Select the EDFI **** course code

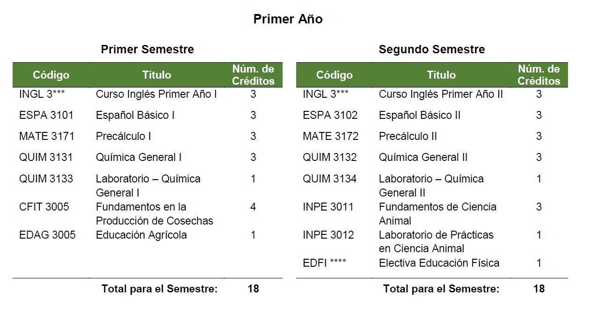324,263
